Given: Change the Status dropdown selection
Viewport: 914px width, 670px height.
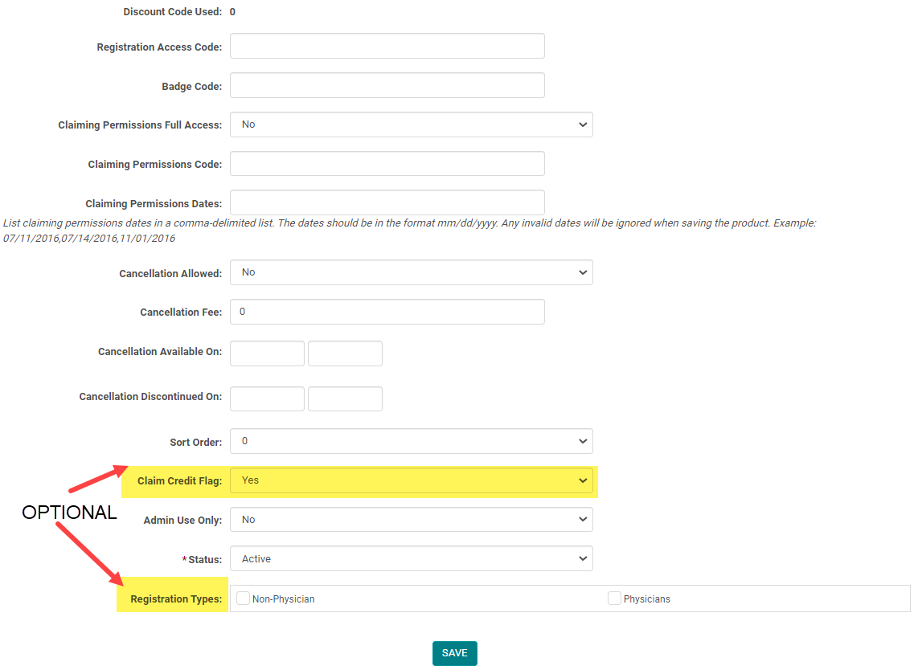Looking at the screenshot, I should pyautogui.click(x=411, y=559).
